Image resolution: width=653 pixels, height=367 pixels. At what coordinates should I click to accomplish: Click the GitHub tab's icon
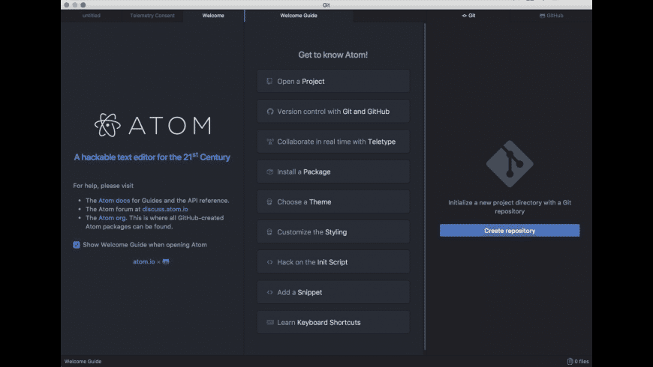click(x=542, y=16)
